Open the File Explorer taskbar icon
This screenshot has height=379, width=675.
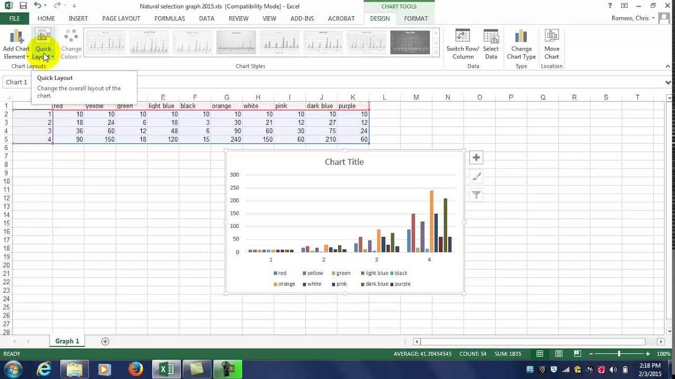[x=74, y=370]
